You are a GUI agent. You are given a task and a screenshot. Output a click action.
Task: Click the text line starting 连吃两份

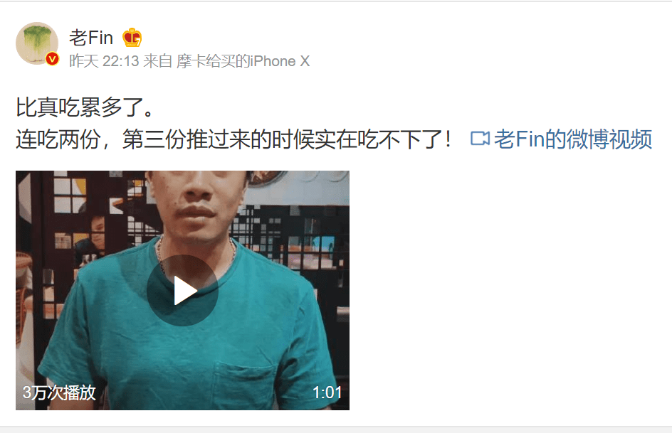[x=233, y=139]
